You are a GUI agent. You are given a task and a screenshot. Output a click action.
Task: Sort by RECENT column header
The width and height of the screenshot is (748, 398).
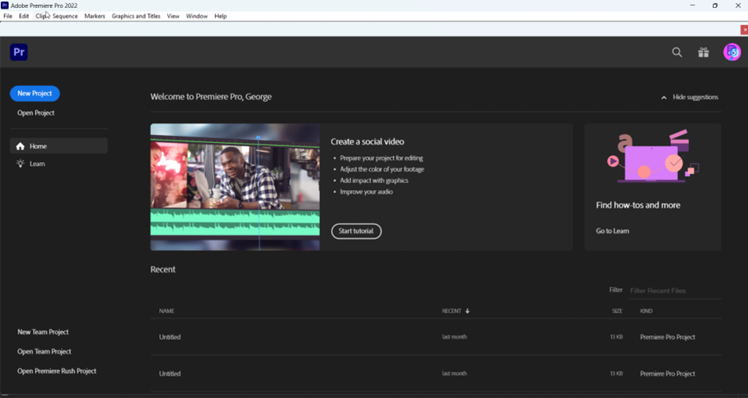tap(451, 311)
